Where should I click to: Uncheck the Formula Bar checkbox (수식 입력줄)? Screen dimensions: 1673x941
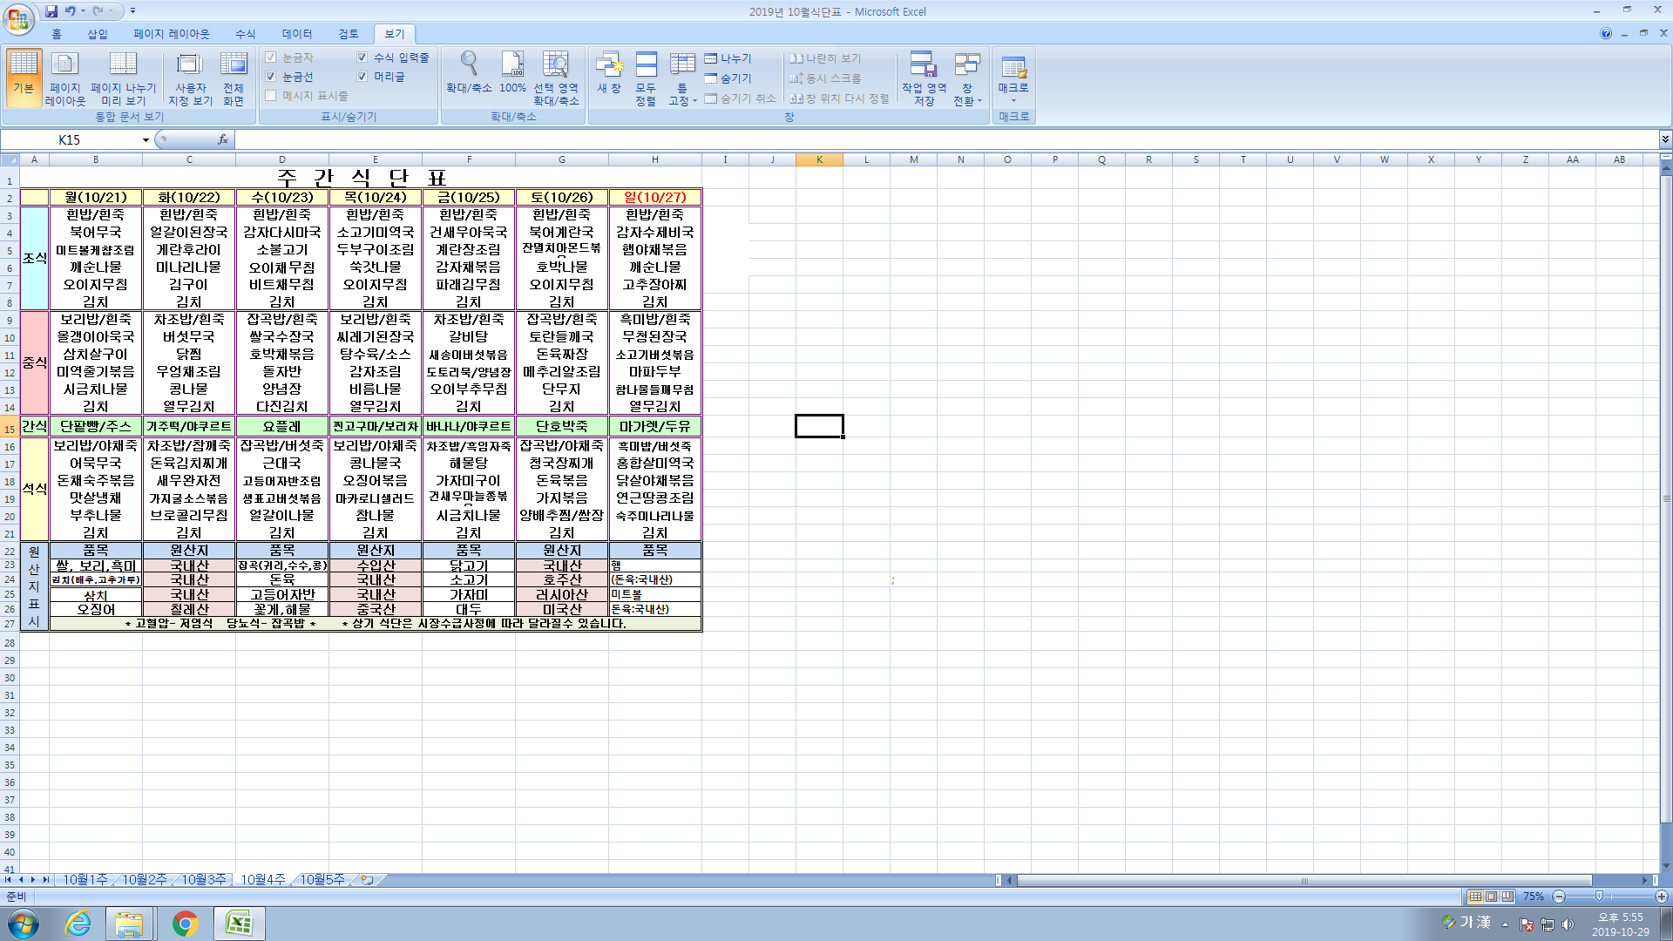point(362,58)
